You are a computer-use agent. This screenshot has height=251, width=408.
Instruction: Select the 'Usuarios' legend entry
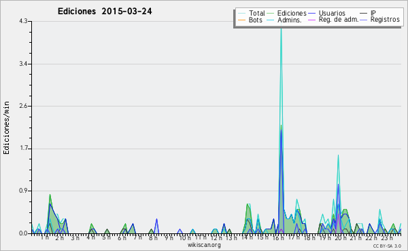point(326,13)
